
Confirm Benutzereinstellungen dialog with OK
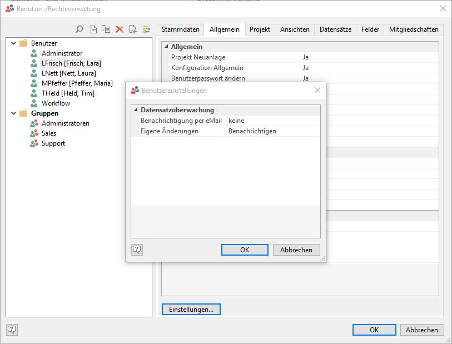pos(245,250)
